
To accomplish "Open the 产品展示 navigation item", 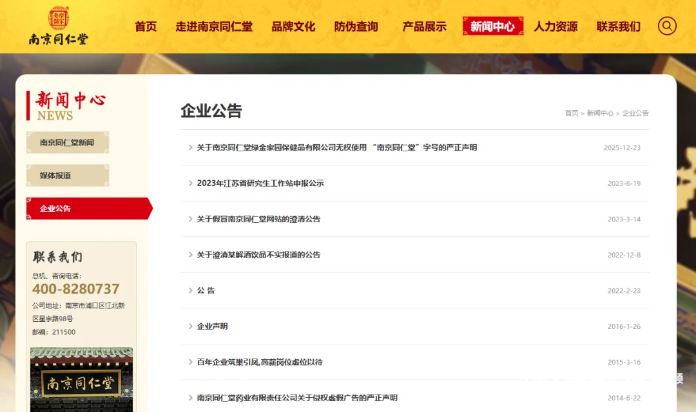I will tap(424, 26).
